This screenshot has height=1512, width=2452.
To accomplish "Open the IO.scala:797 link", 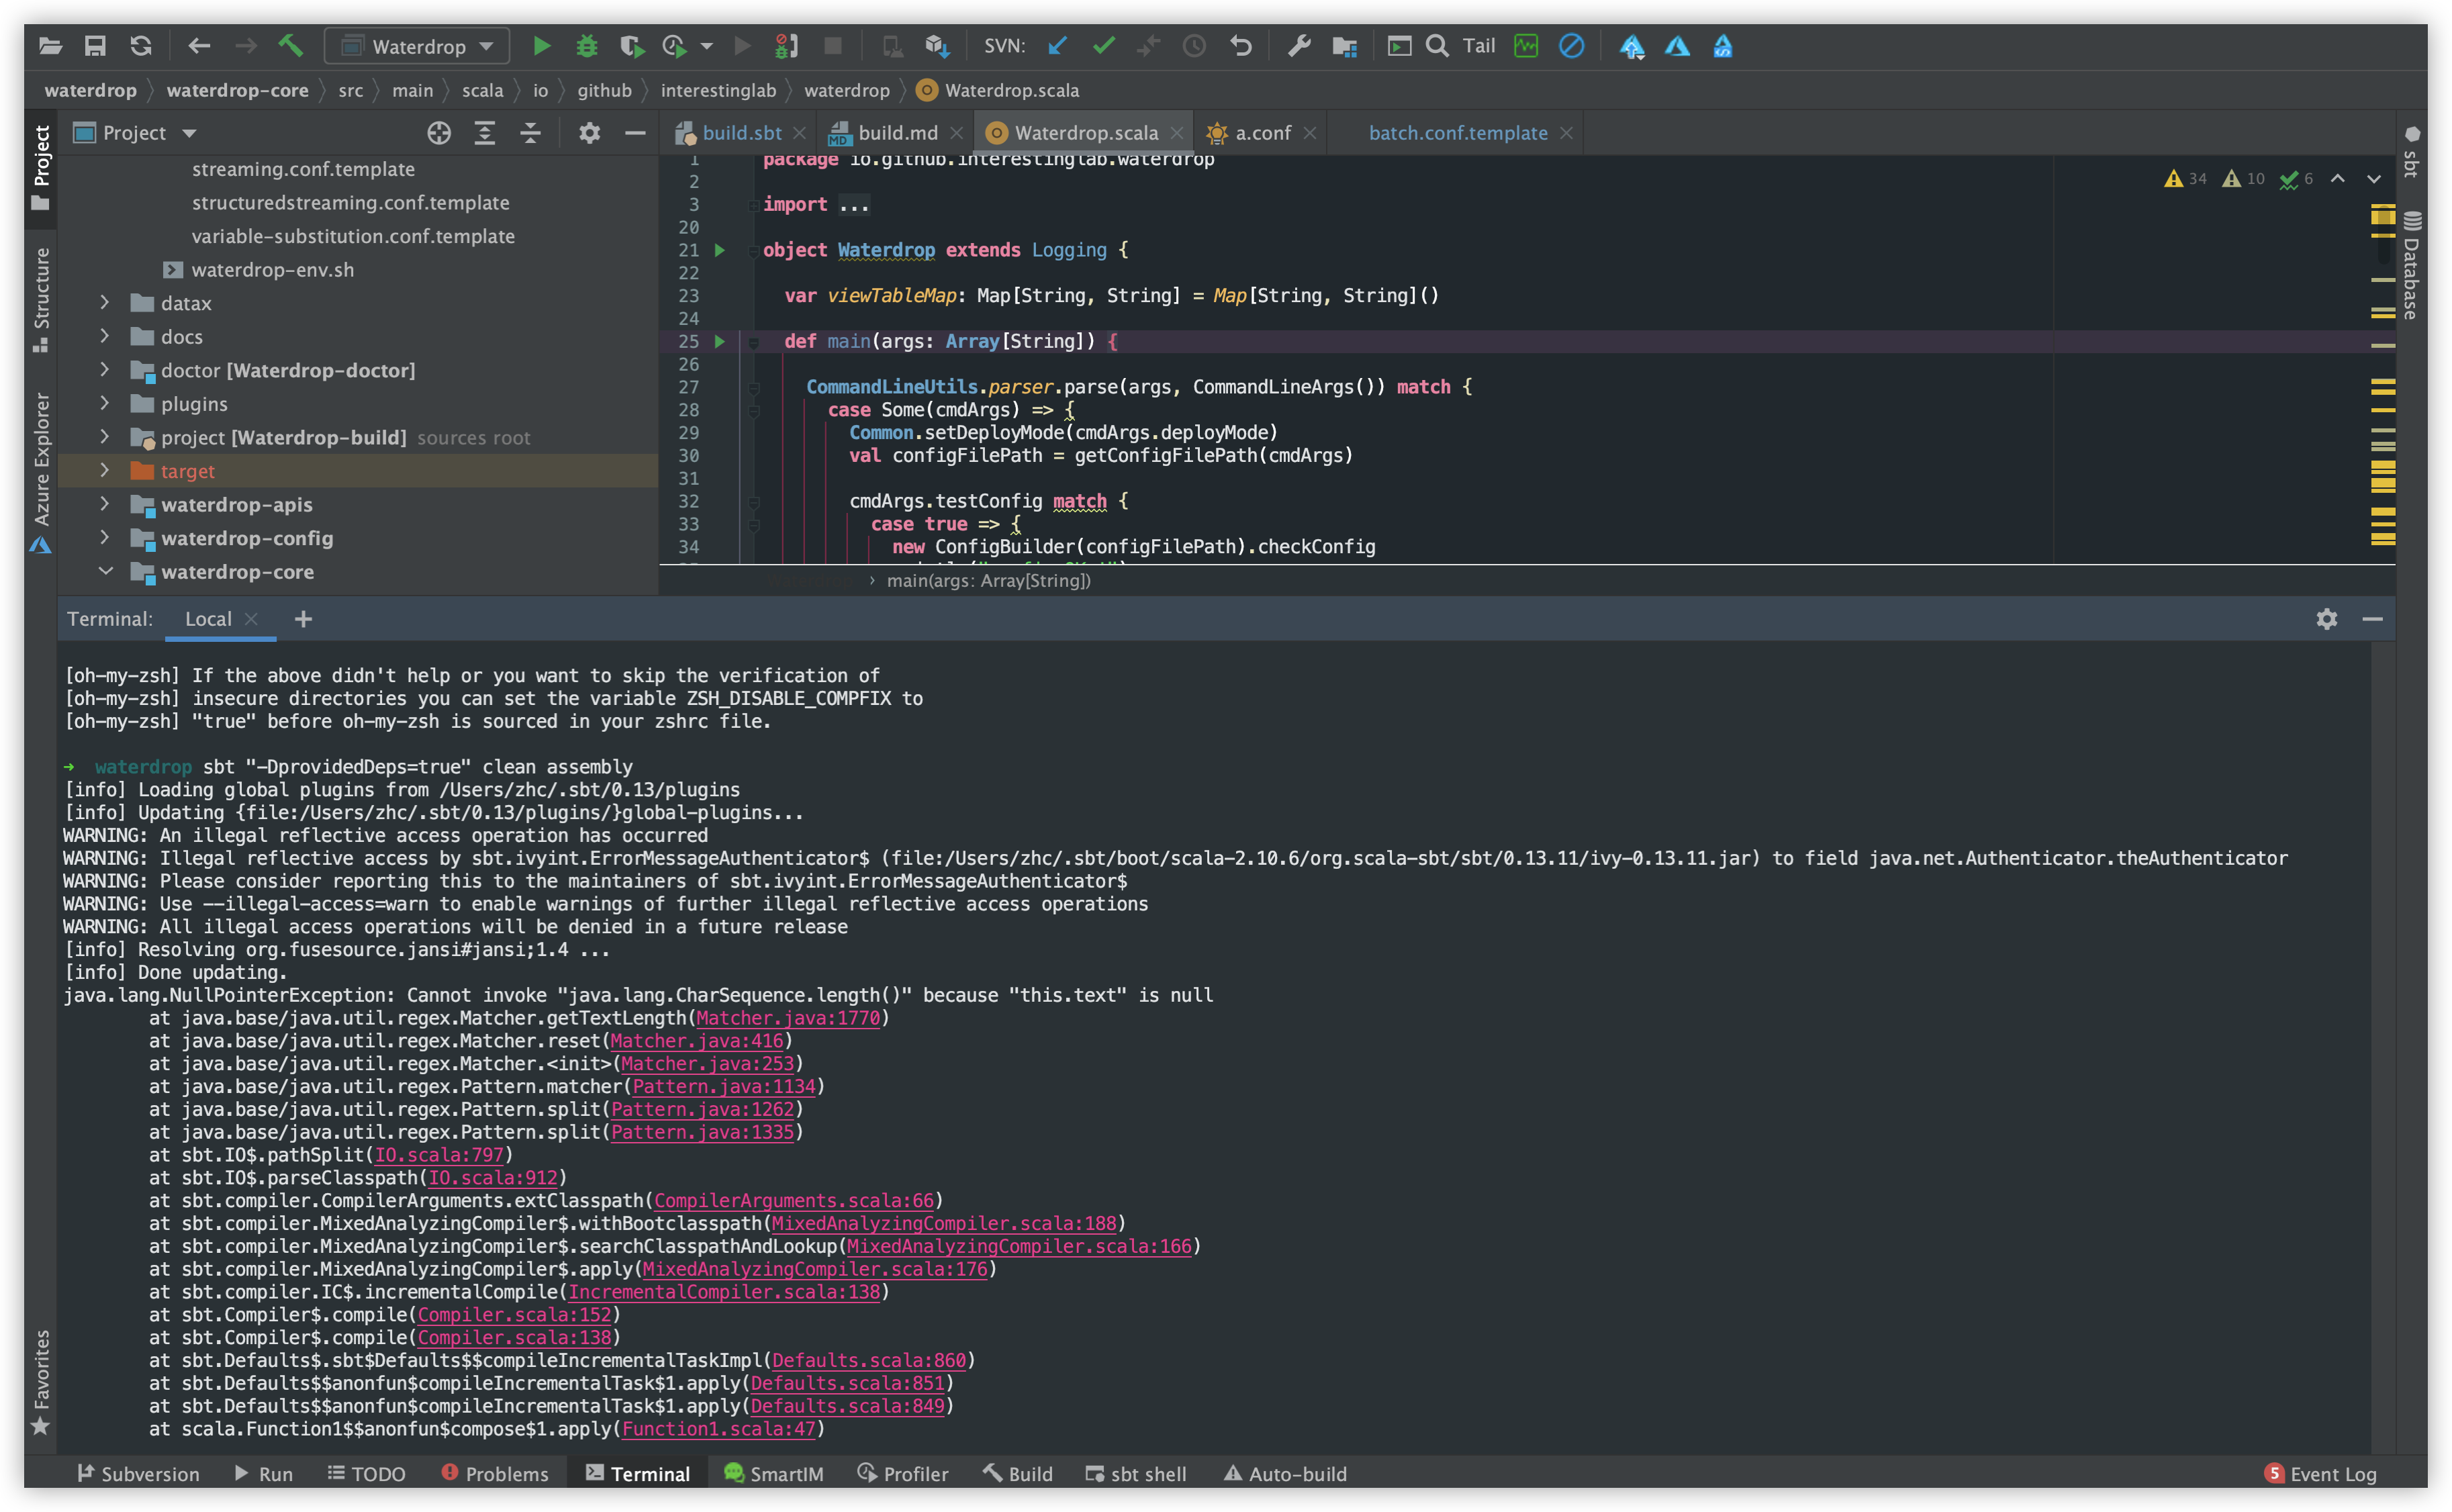I will [439, 1155].
